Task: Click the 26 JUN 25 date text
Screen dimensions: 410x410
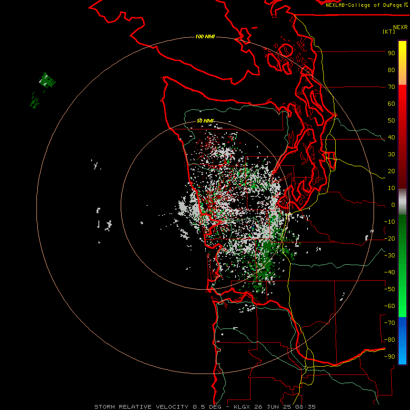Action: (273, 407)
